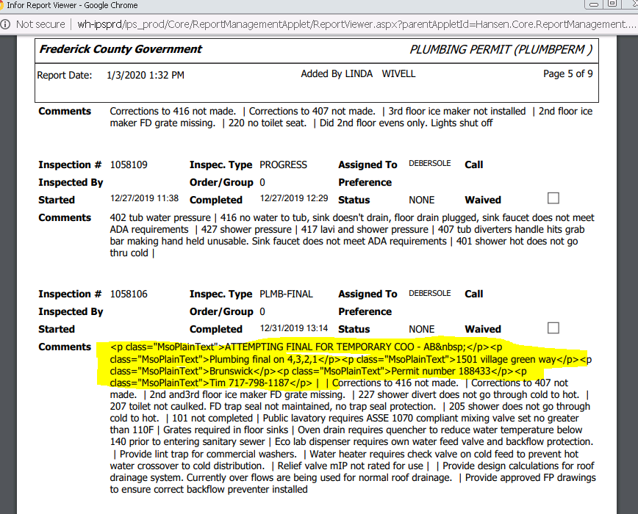
Task: Click "to ensure correct backflow preventer installed" line
Action: (x=209, y=490)
